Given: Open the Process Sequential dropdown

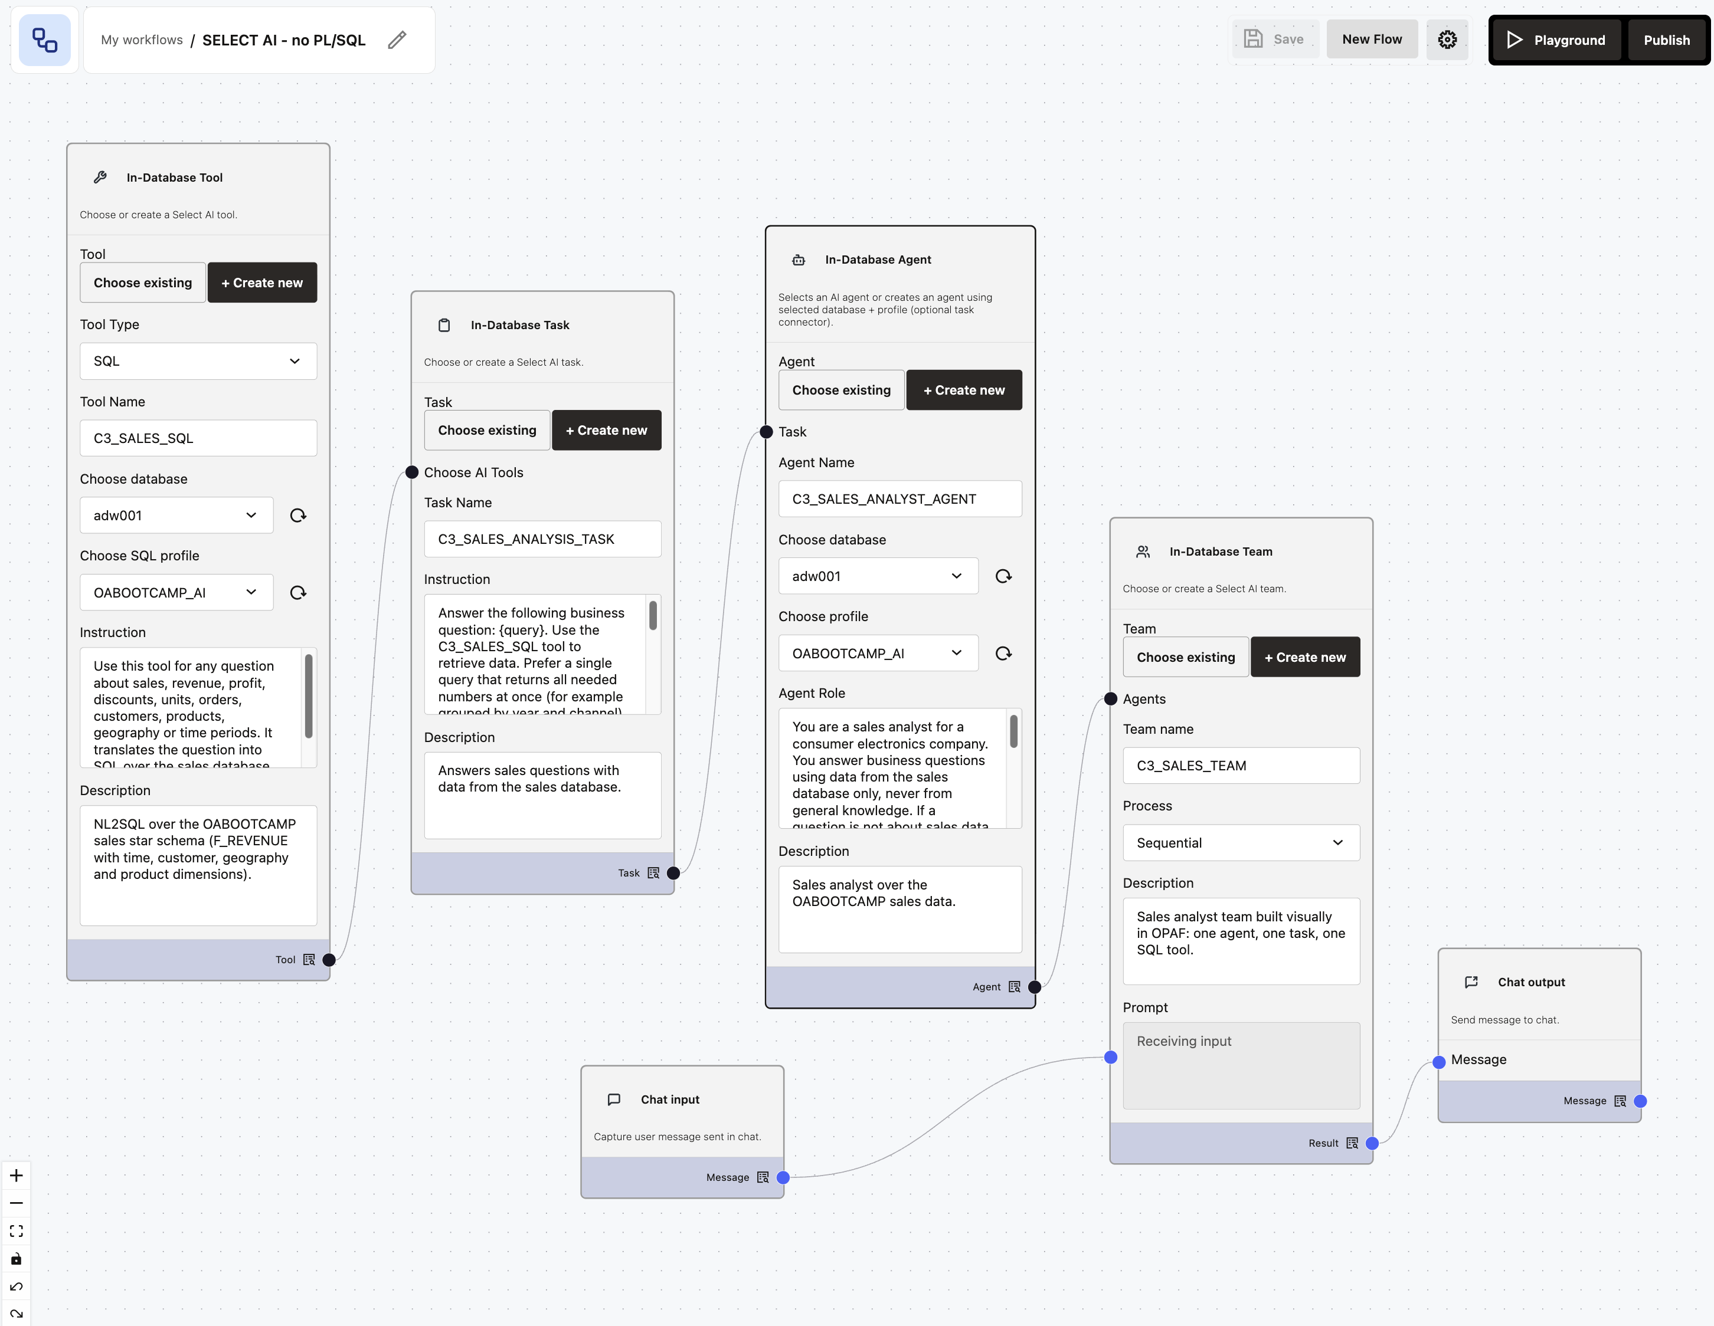Looking at the screenshot, I should pos(1241,843).
